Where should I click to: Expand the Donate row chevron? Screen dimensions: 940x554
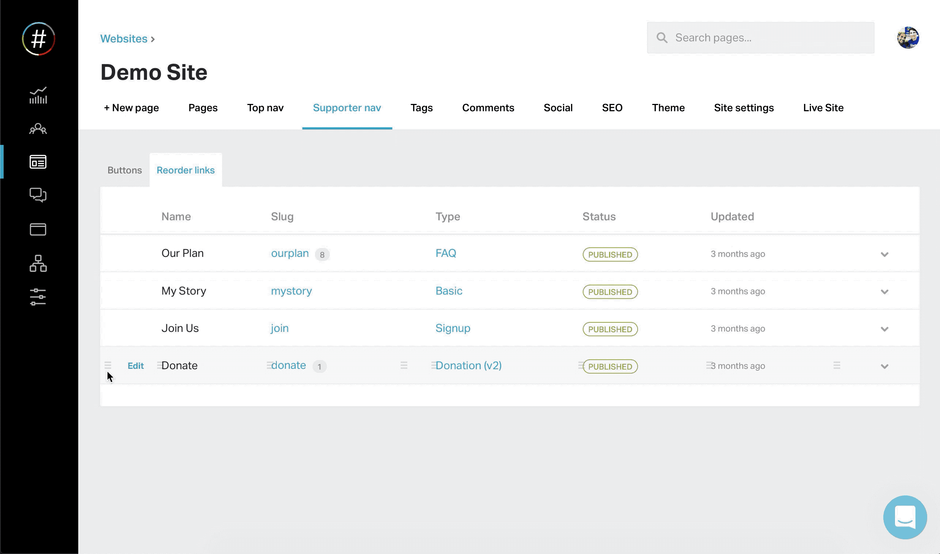point(884,367)
